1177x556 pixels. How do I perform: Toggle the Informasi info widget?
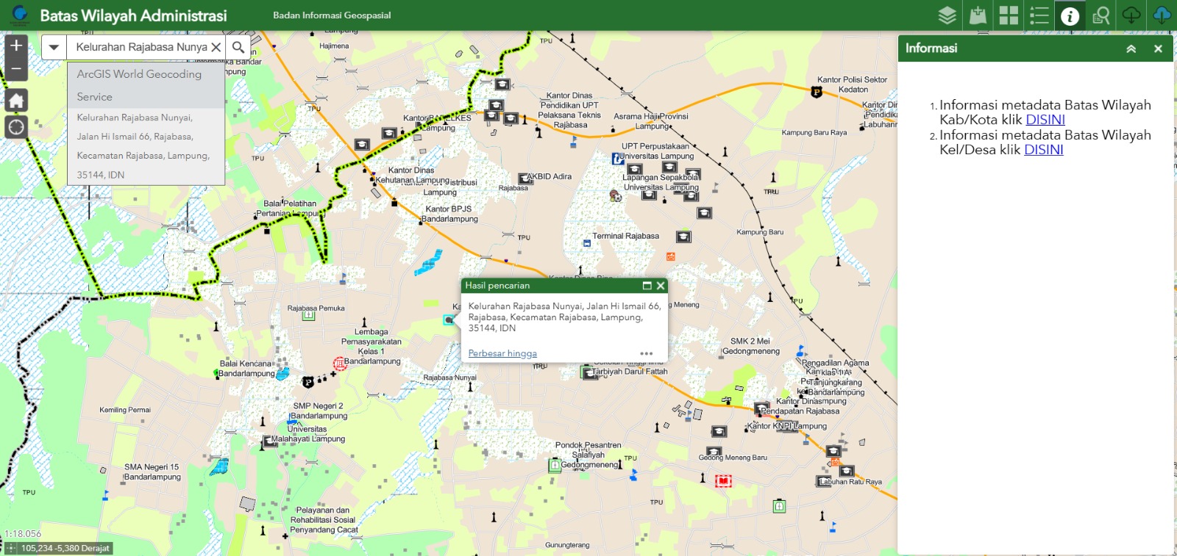[1070, 15]
